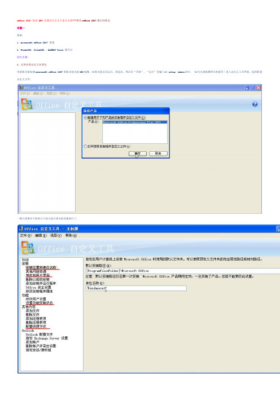Open the 编辑(E) menu in the 无标题 window

coord(41,235)
